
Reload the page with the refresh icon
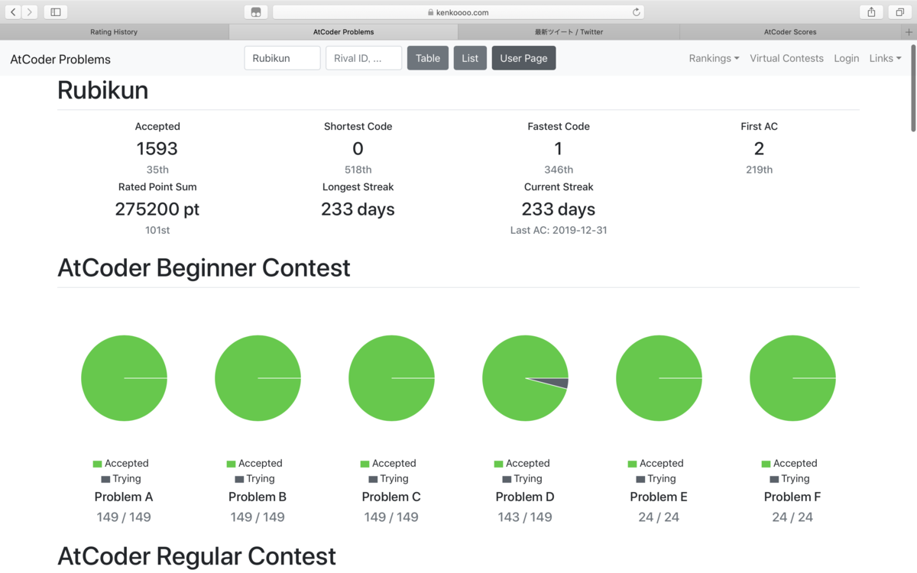pos(636,12)
